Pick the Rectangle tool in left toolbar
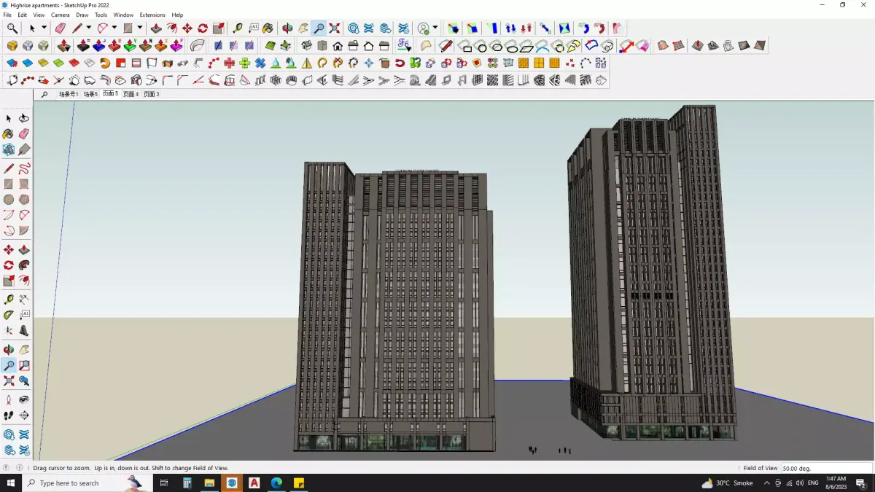 click(9, 184)
